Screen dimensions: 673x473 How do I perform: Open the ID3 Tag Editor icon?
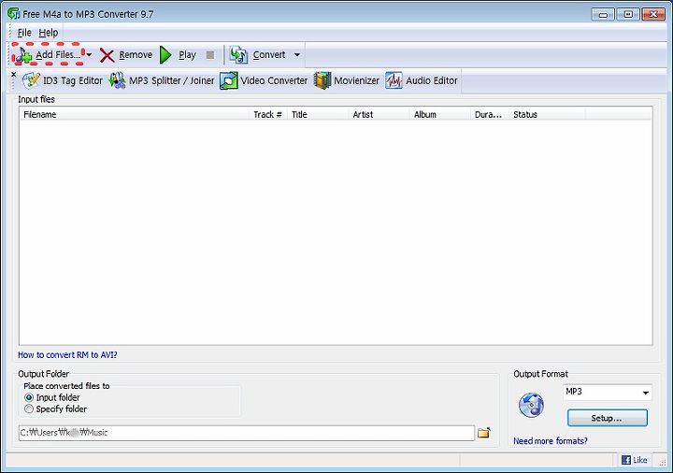[x=31, y=80]
